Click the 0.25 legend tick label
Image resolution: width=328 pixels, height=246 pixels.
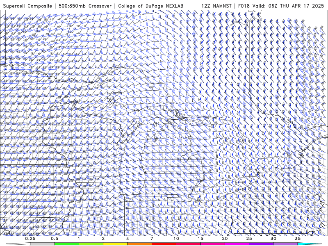30,239
